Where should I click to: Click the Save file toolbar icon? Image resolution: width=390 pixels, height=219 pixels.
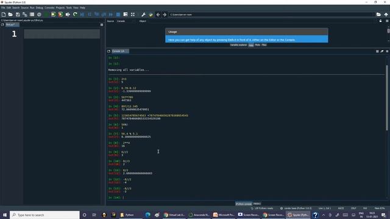[x=18, y=15]
